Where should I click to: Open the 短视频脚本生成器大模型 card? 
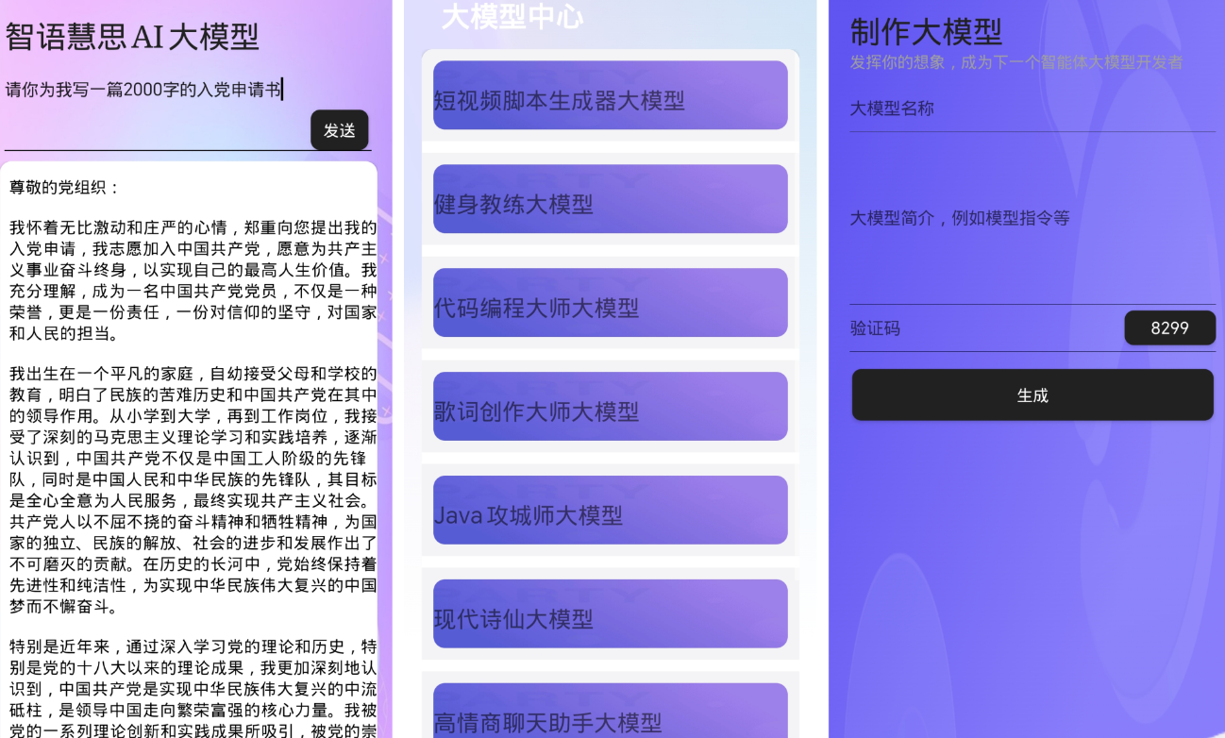tap(610, 95)
